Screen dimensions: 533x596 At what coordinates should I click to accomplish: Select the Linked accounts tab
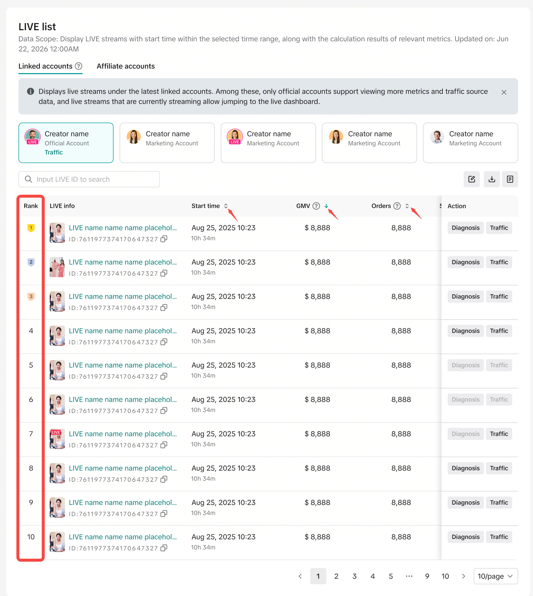(x=45, y=66)
